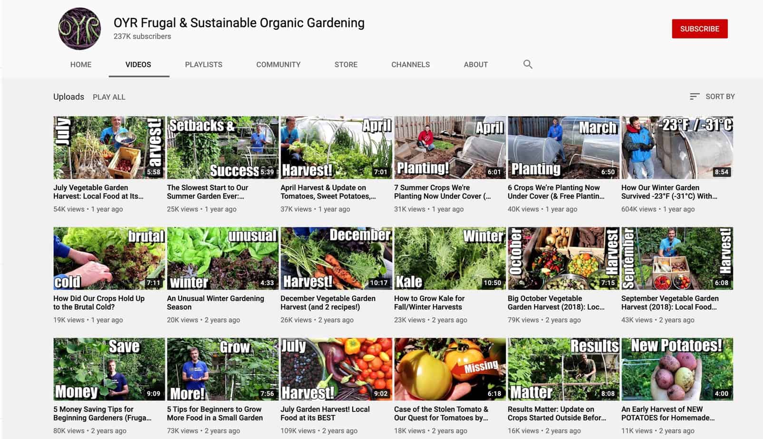Click the channel name OYR Frugal & Sustainable Organic Gardening

(239, 23)
